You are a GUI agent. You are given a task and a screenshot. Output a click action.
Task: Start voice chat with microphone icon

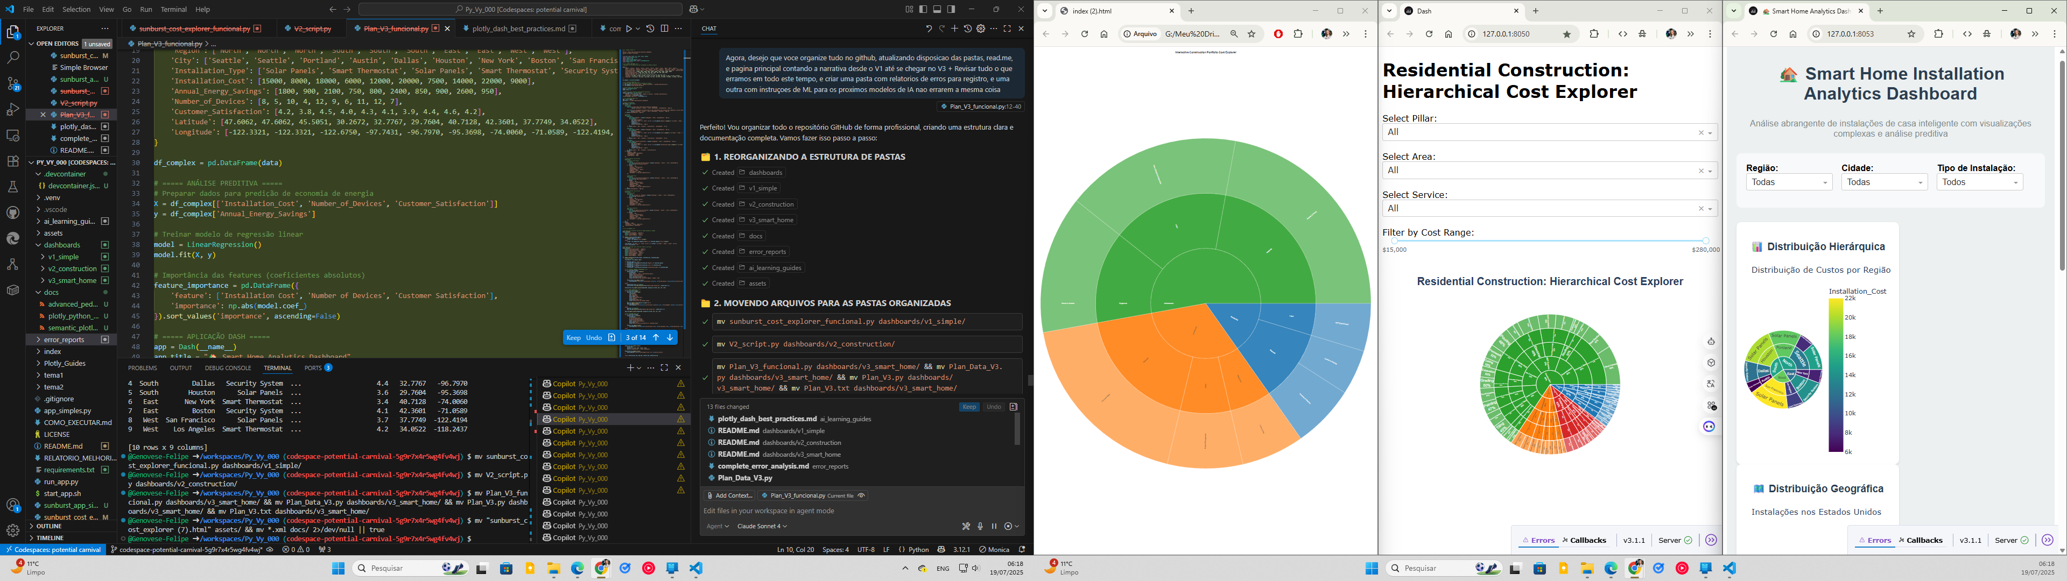tap(980, 527)
